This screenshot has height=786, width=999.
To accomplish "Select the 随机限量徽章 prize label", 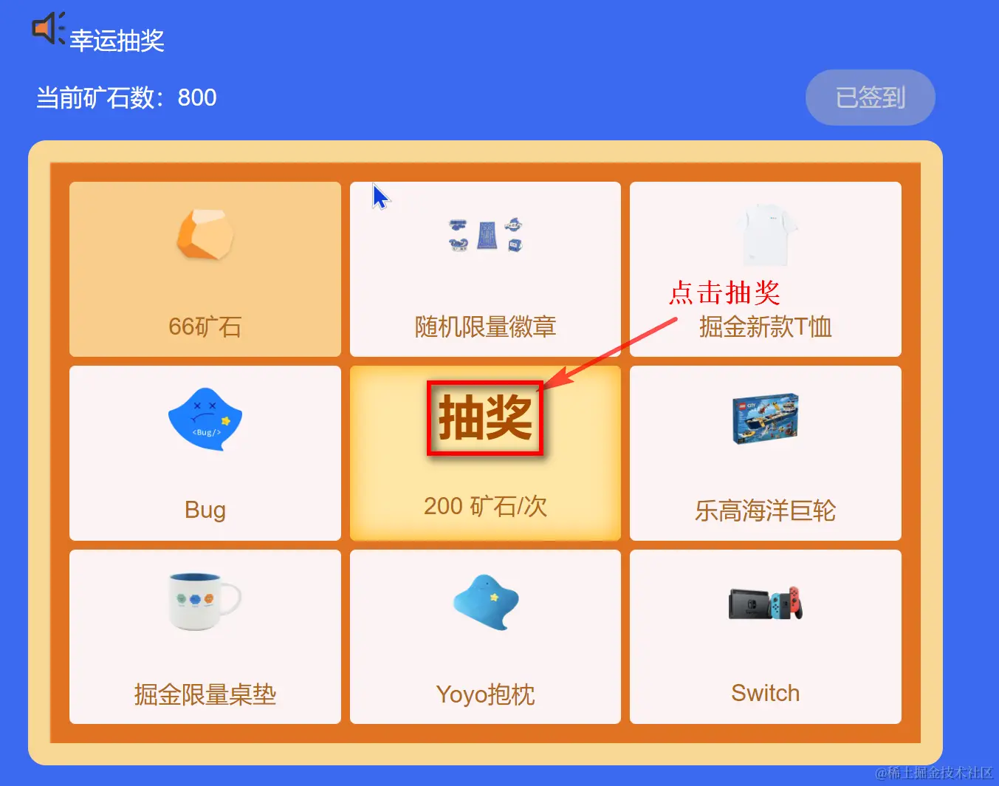I will (x=485, y=327).
